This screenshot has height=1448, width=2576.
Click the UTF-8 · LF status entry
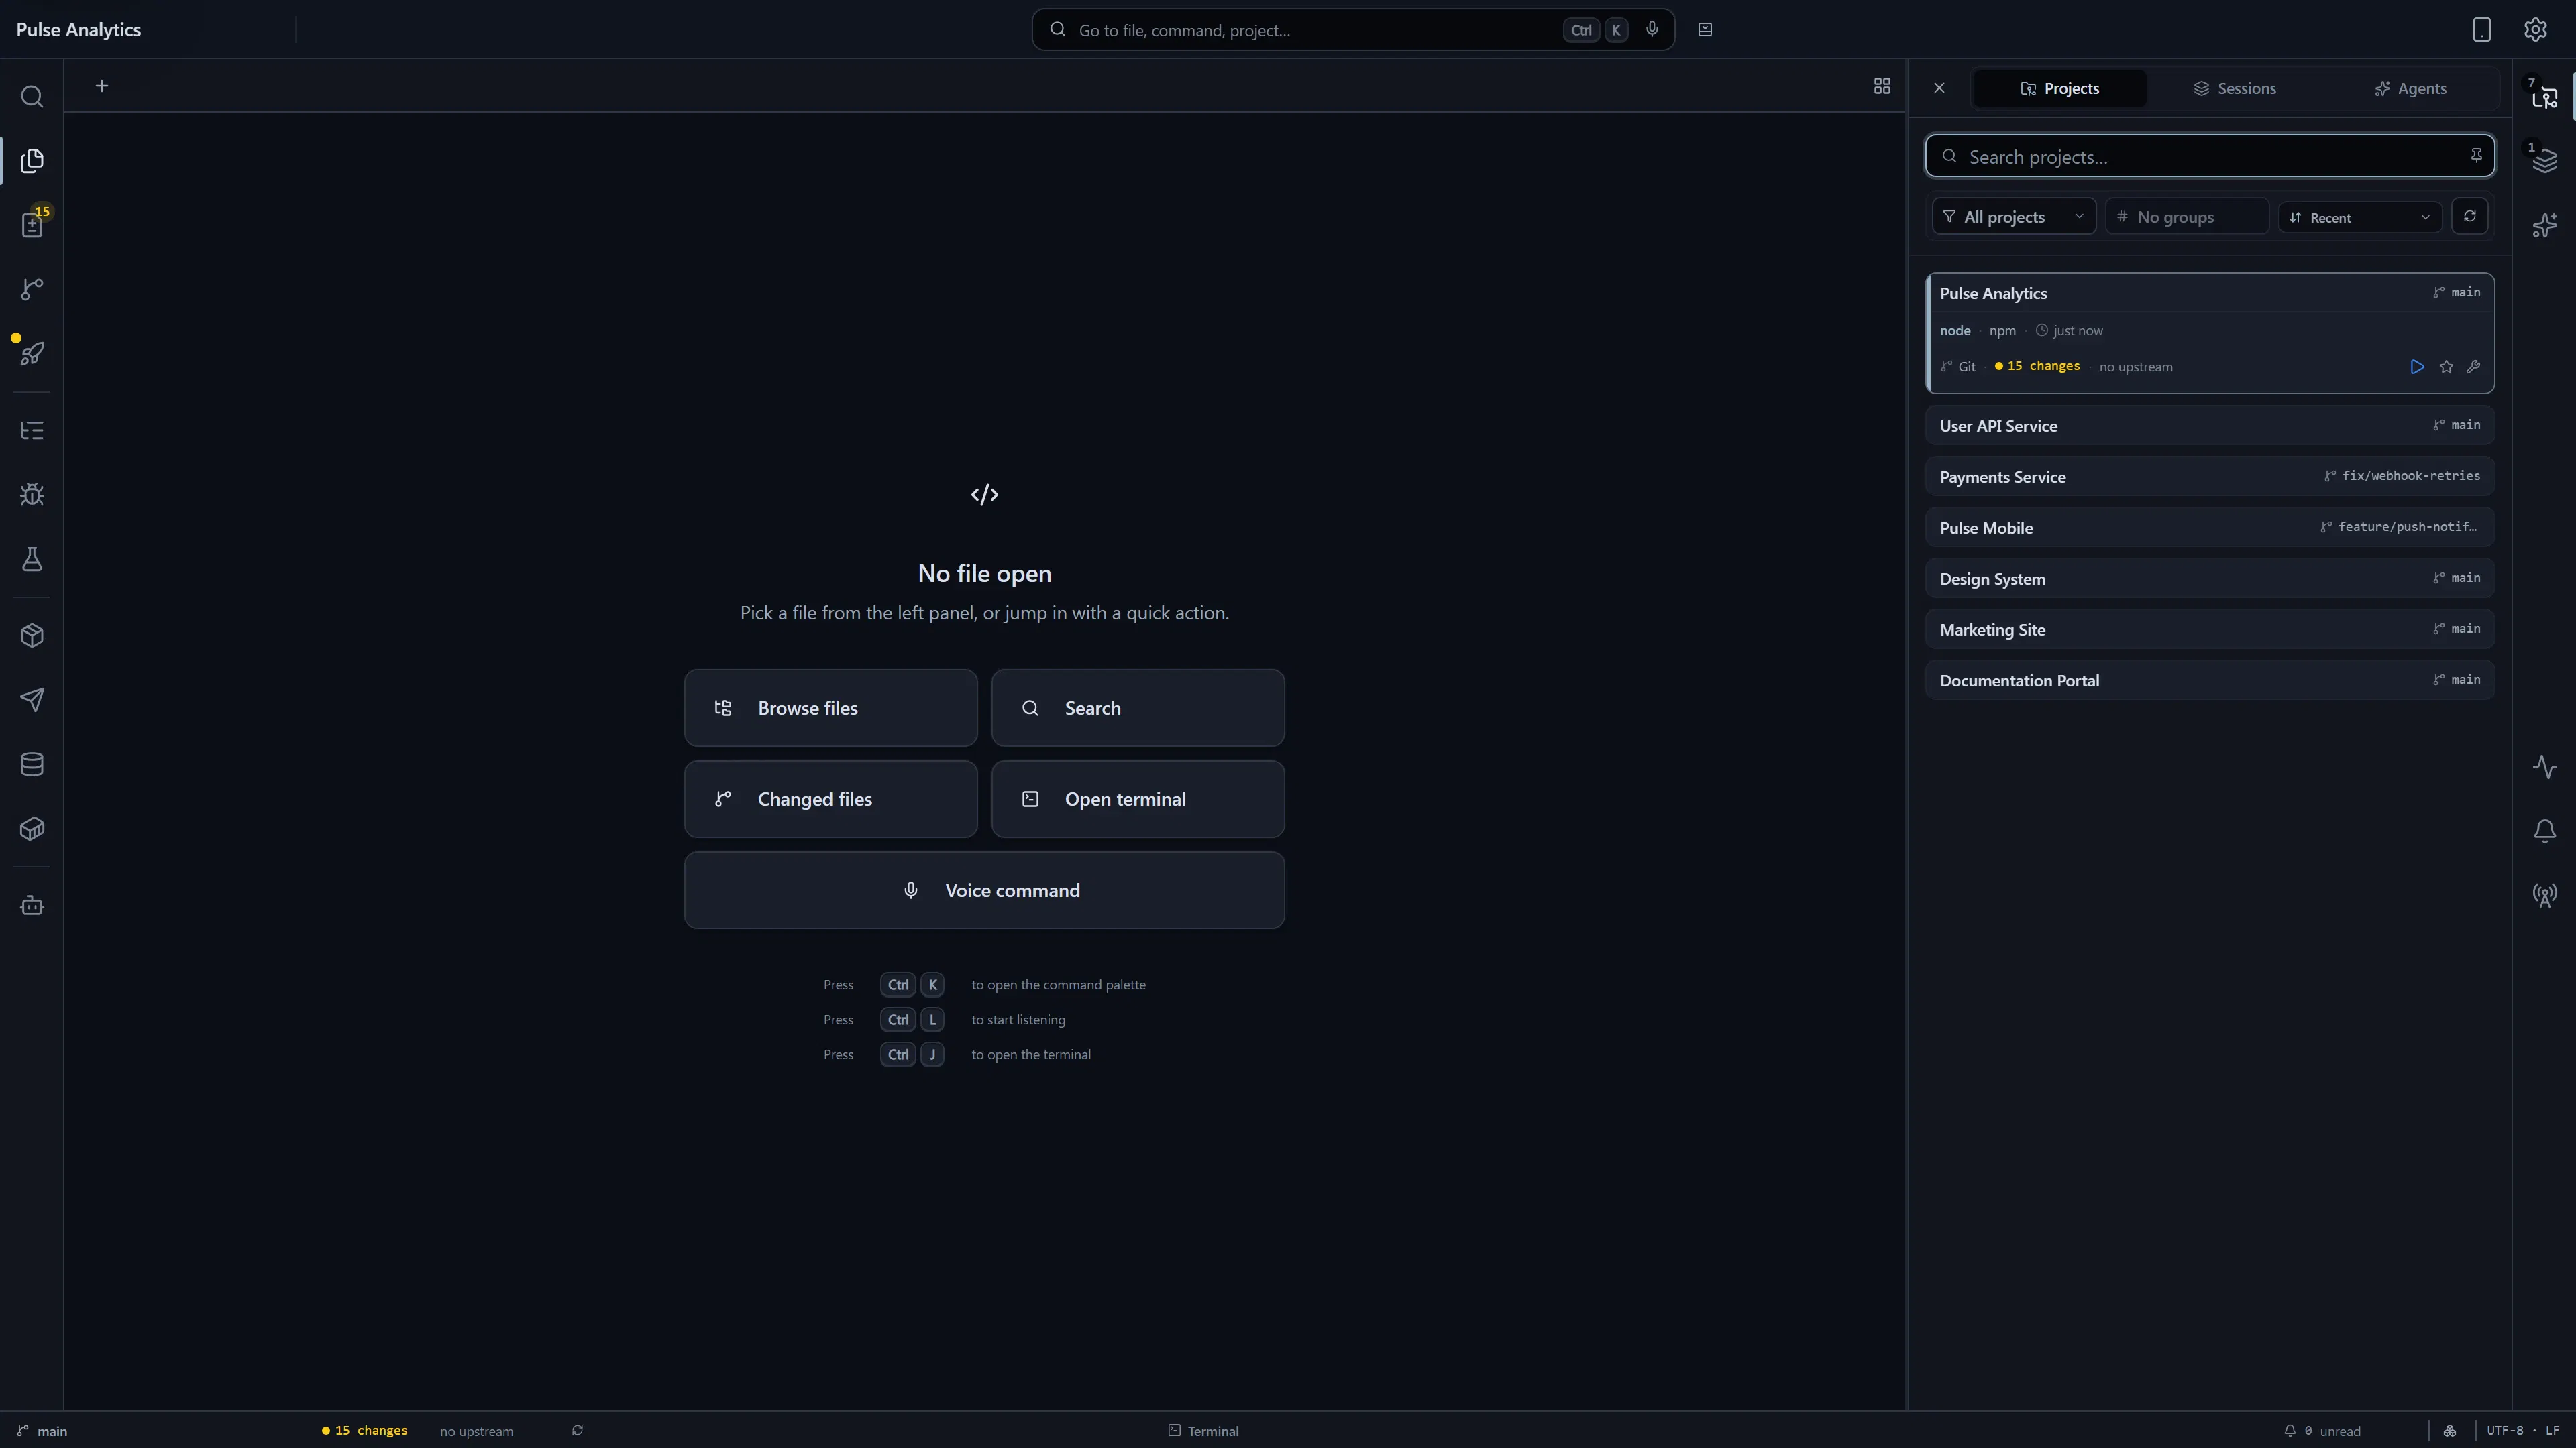pos(2523,1431)
